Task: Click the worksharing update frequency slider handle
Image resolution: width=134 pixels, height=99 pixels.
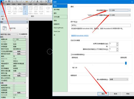Action: point(126,63)
